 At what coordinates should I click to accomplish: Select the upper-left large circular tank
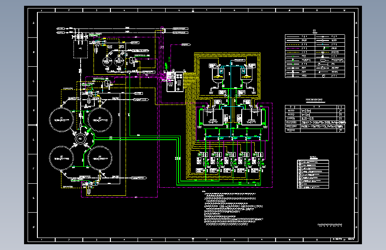click(x=61, y=120)
